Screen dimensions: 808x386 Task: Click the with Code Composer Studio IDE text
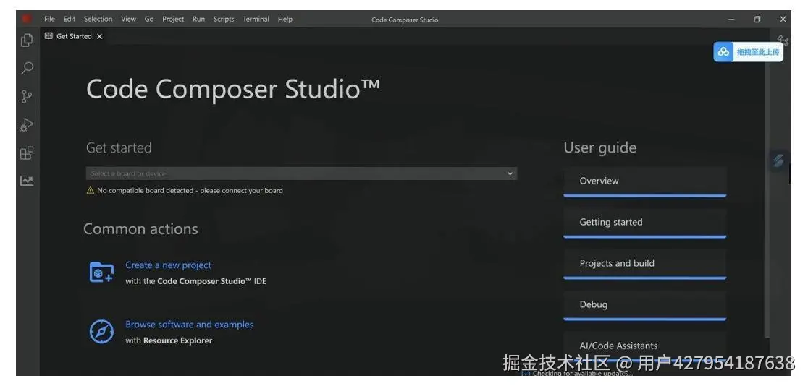coord(195,281)
